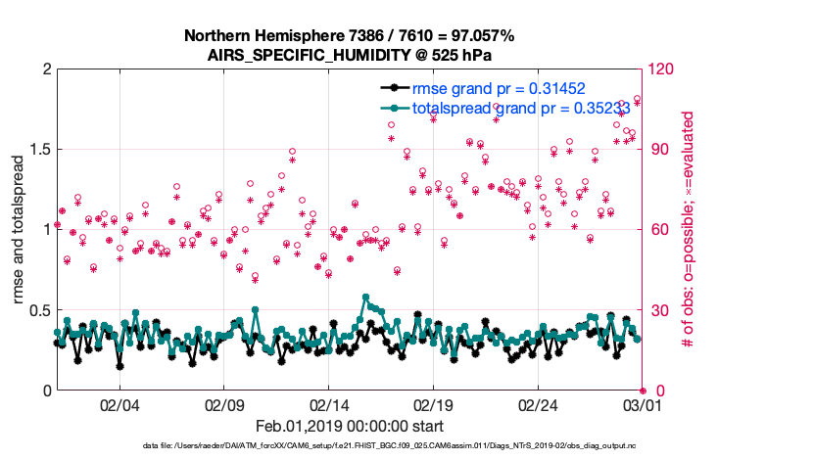Click the red 30 tick on right axis
The width and height of the screenshot is (813, 460).
657,310
